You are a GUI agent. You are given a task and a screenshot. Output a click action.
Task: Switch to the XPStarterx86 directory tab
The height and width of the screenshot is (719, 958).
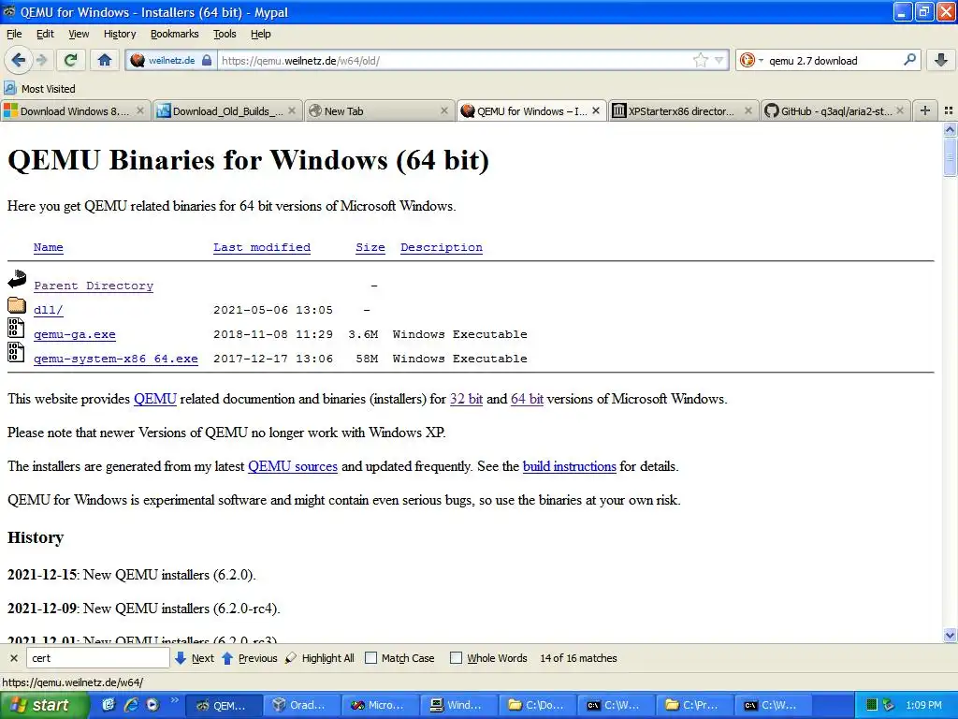(x=682, y=110)
